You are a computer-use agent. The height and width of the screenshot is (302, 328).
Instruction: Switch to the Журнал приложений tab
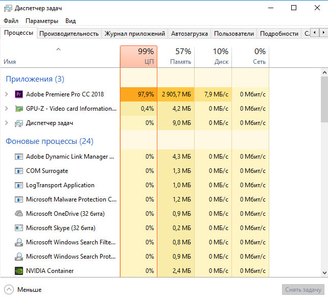135,34
